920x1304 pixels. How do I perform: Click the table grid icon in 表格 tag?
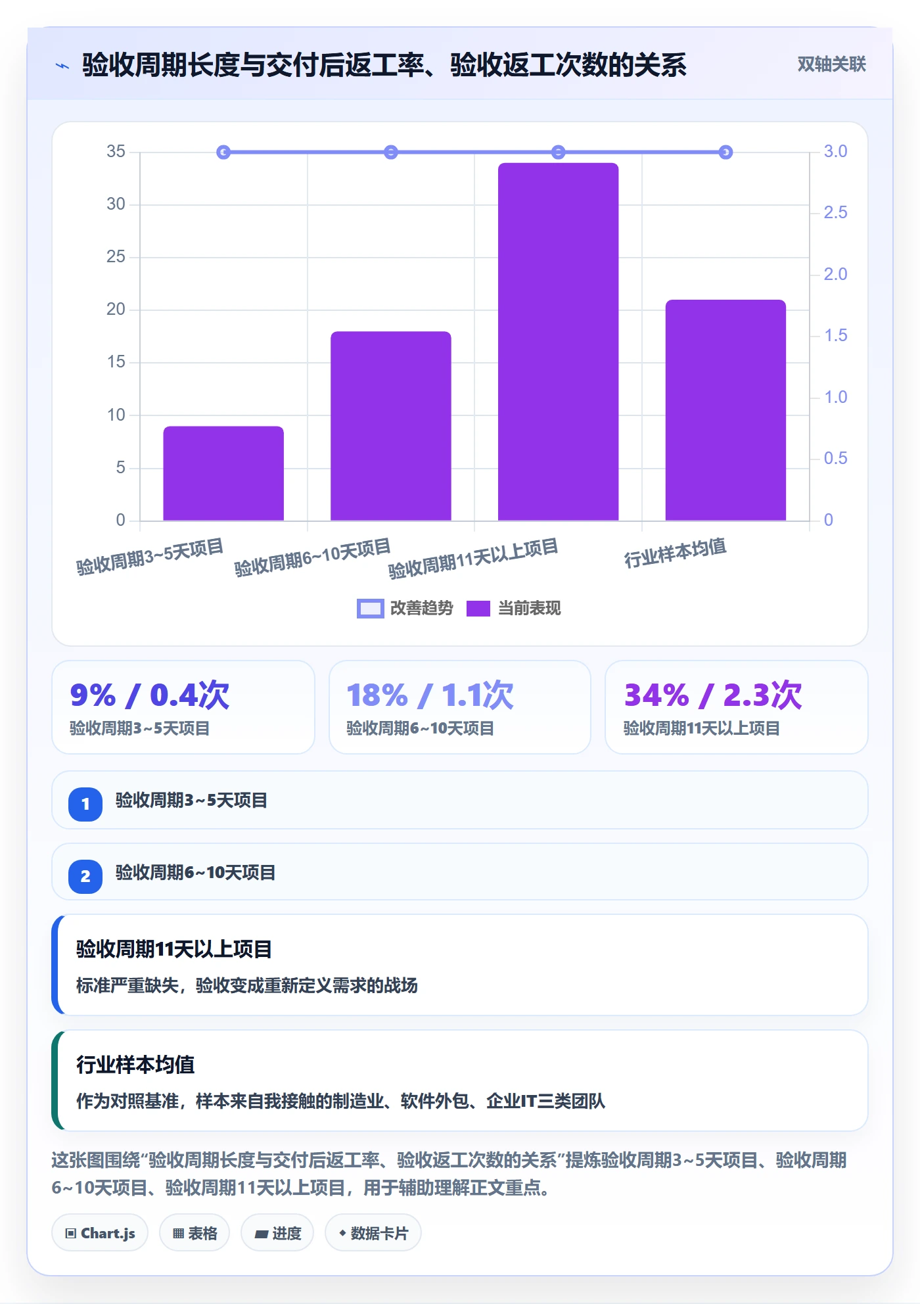click(178, 1234)
